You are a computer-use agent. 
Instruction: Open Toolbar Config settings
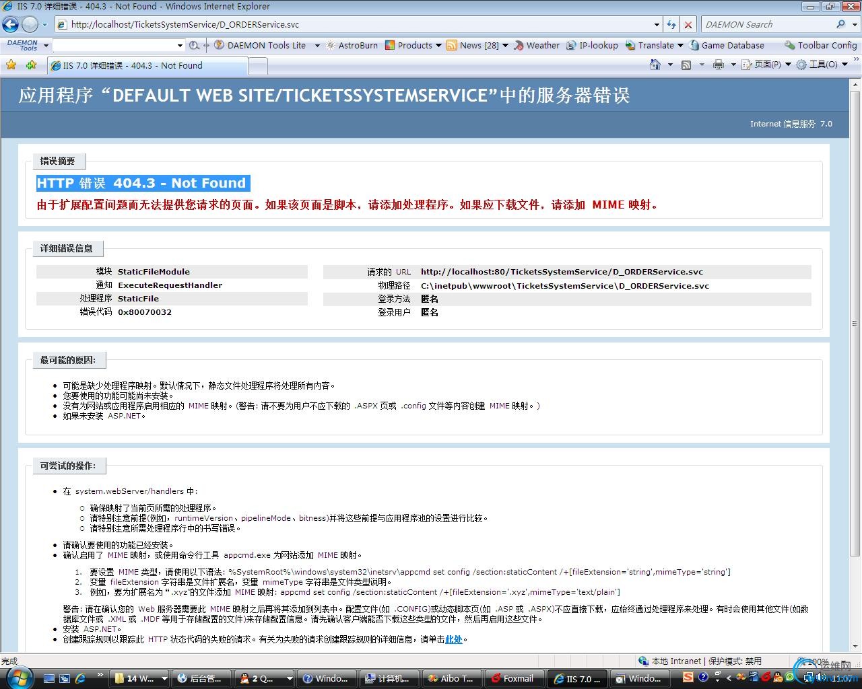820,46
